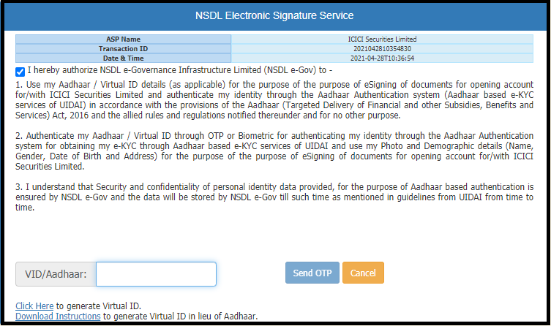The image size is (551, 326).
Task: Click consent paragraph 2 about OTP or Biometric
Action: [275, 151]
